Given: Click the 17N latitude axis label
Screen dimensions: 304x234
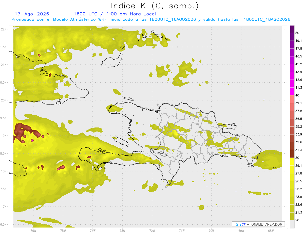Looking at the screenshot, I should click(4, 207).
